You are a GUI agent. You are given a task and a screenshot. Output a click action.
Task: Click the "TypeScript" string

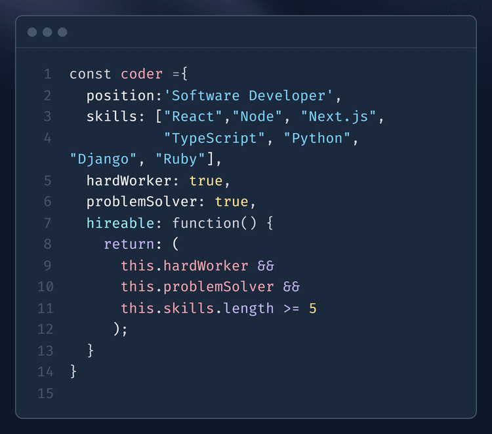click(215, 138)
